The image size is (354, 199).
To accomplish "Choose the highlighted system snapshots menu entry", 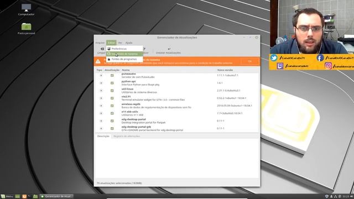I will [124, 54].
